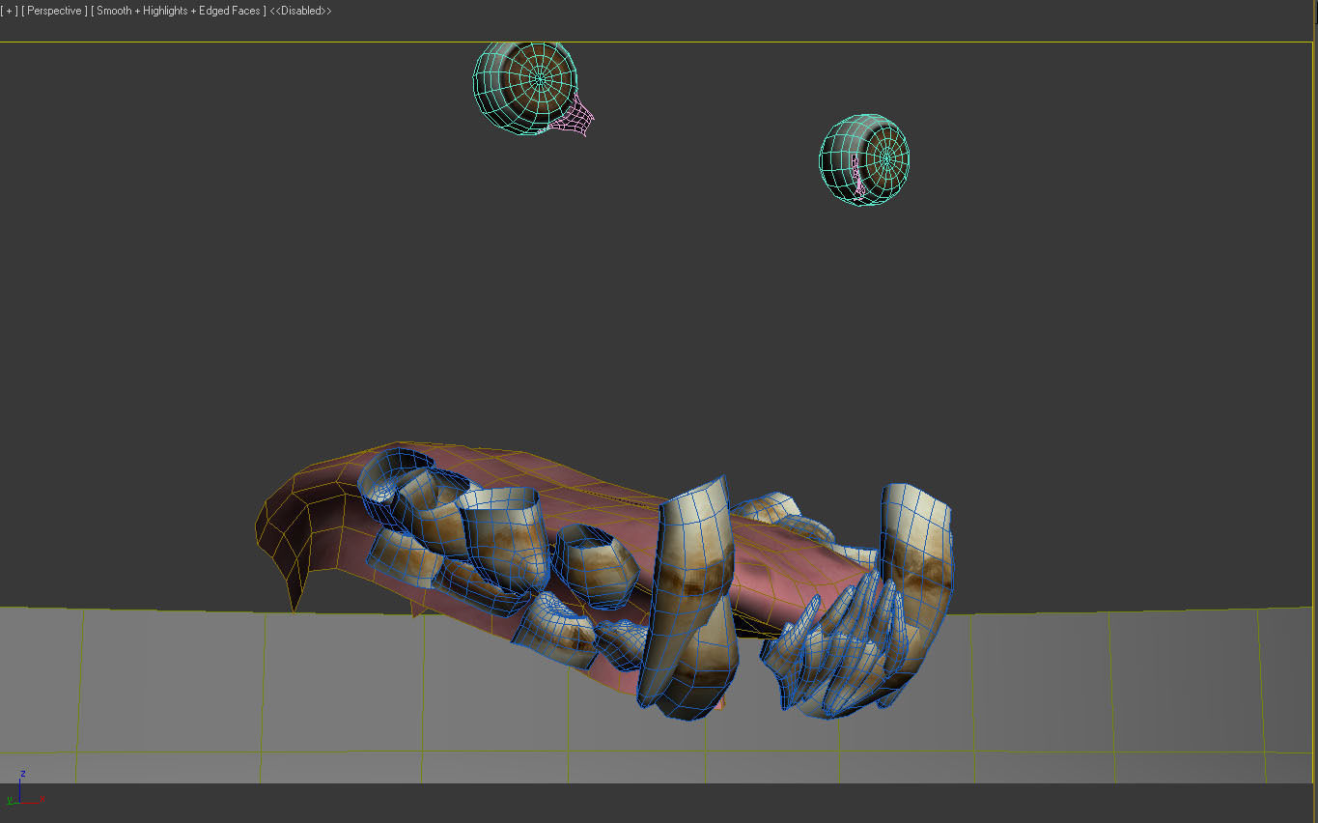Click the <<Disabled>> viewport label text
The height and width of the screenshot is (823, 1318).
[301, 11]
